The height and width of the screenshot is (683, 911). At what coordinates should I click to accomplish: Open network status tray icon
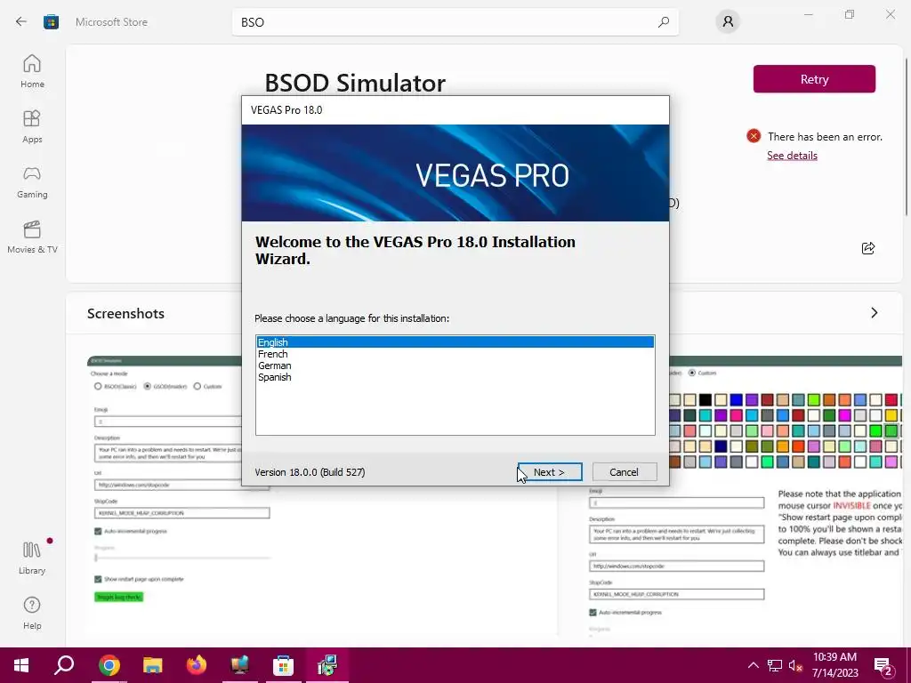[775, 665]
